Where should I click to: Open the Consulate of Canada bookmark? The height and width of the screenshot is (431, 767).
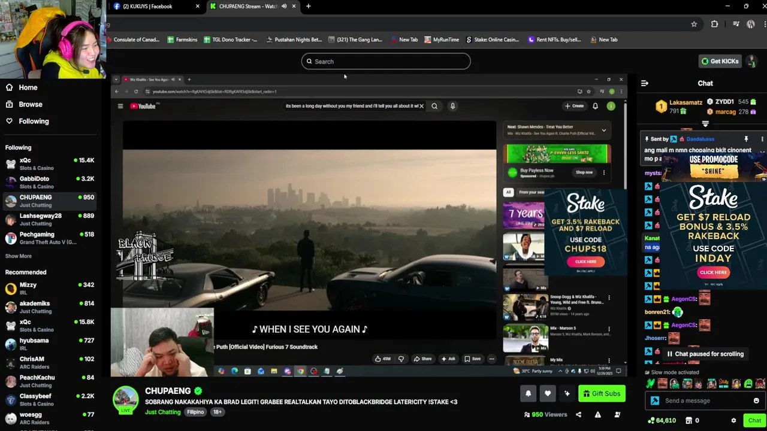pyautogui.click(x=133, y=40)
